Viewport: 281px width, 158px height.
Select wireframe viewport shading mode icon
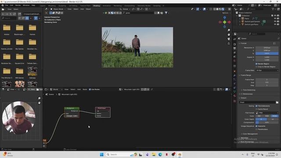[215, 9]
